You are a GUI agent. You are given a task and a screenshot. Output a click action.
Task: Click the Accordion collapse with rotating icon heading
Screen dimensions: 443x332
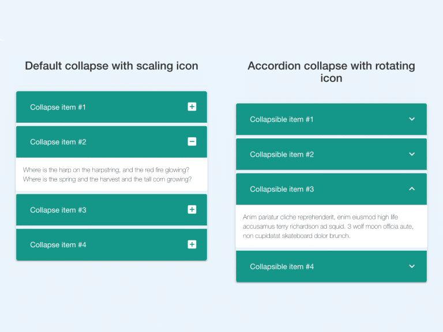[x=331, y=72]
